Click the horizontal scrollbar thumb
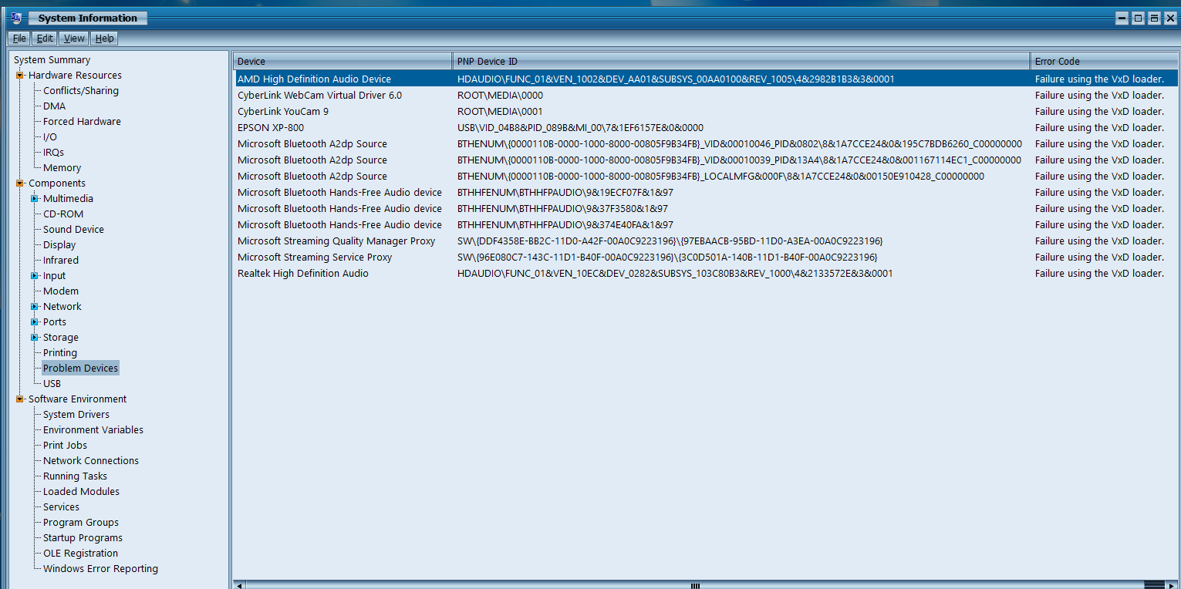The width and height of the screenshot is (1181, 589). tap(694, 585)
